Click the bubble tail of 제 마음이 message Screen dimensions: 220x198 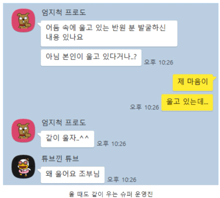214,78
